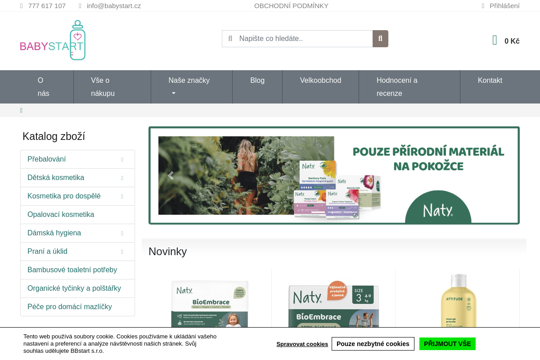Screen dimensions: 540x360
Task: Open the Spravovat cookies link
Action: [302, 344]
